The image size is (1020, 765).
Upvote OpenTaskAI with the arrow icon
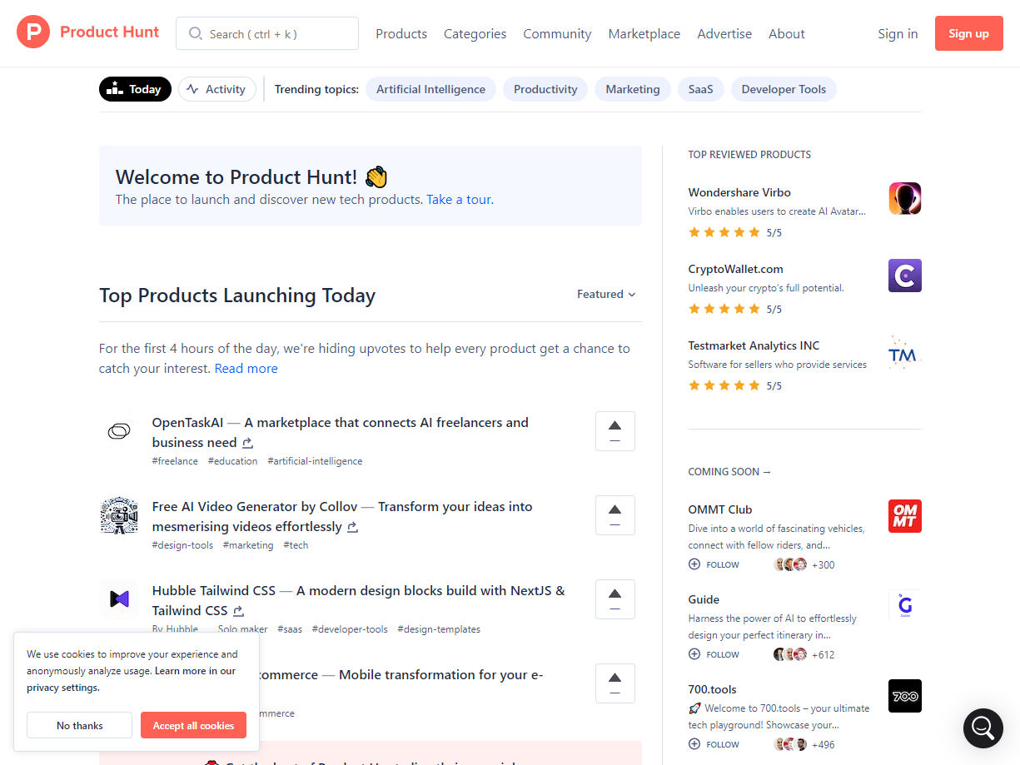click(614, 430)
